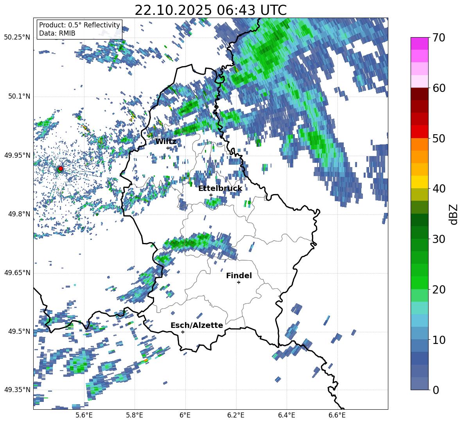Click the Esch/Alzette city label
The height and width of the screenshot is (423, 463).
pyautogui.click(x=197, y=326)
